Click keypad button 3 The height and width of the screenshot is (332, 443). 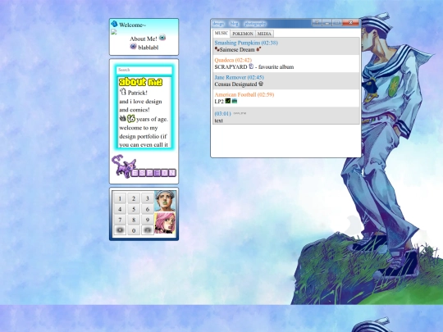(x=147, y=198)
